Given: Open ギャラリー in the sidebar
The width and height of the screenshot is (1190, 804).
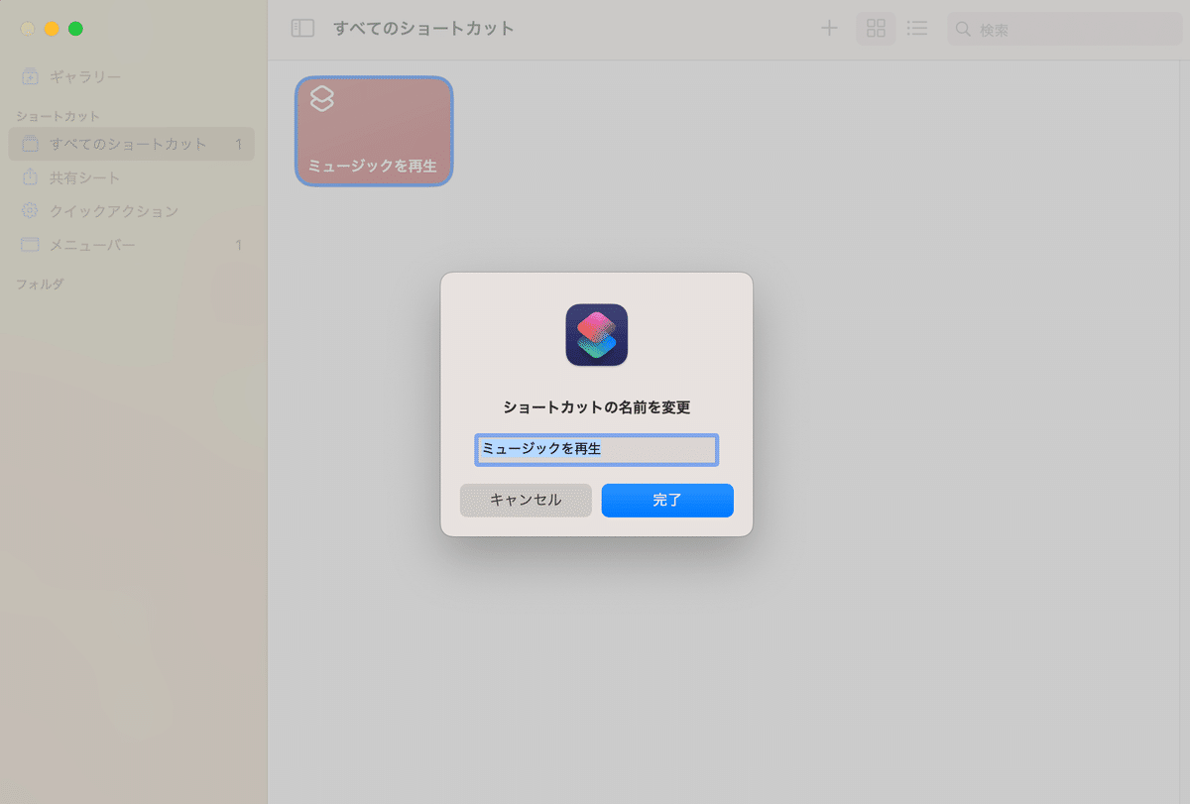Looking at the screenshot, I should [x=131, y=76].
